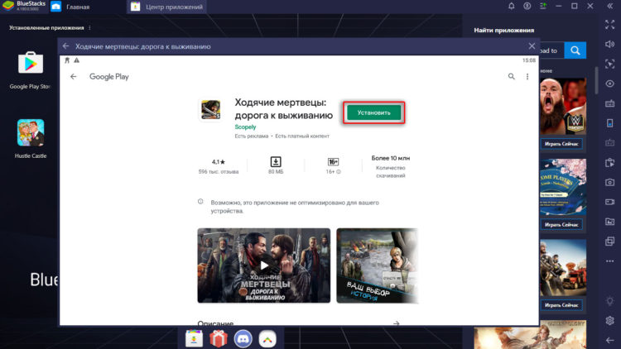The height and width of the screenshot is (349, 621).
Task: Click the info icon beside optimization warning
Action: coord(200,202)
